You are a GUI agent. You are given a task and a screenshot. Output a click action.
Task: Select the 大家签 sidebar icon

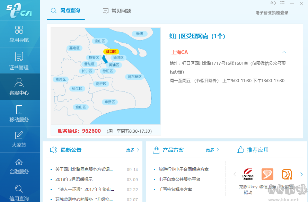tap(20, 140)
